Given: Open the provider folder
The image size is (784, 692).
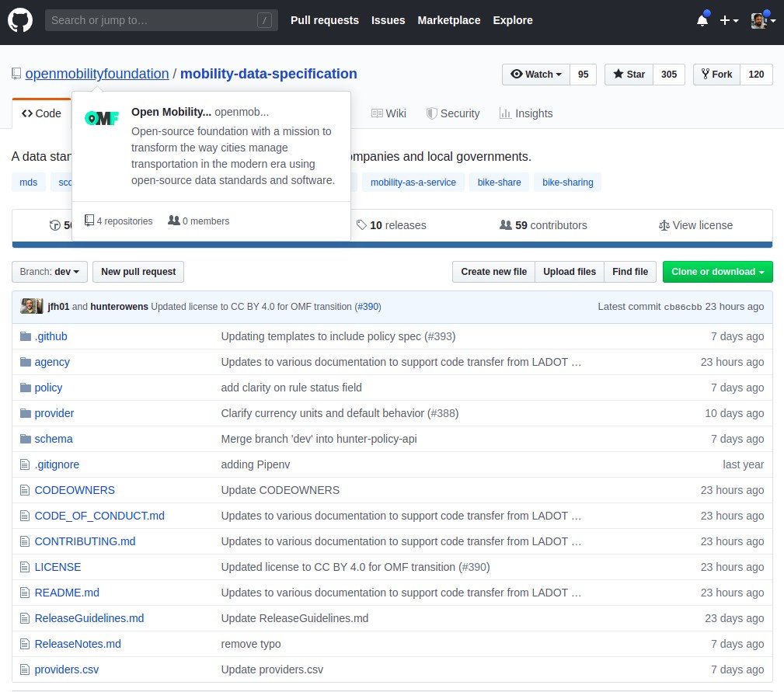Looking at the screenshot, I should click(x=54, y=413).
